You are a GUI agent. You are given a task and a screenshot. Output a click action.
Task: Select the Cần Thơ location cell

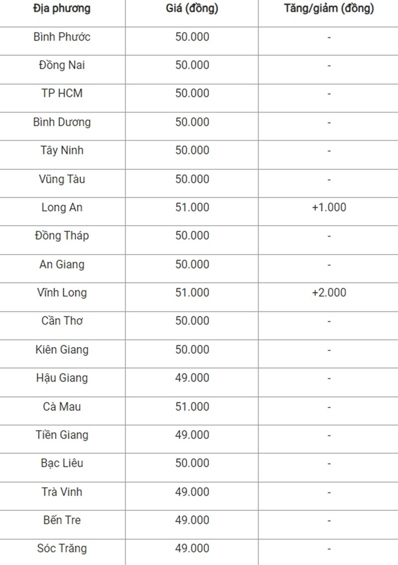(62, 321)
